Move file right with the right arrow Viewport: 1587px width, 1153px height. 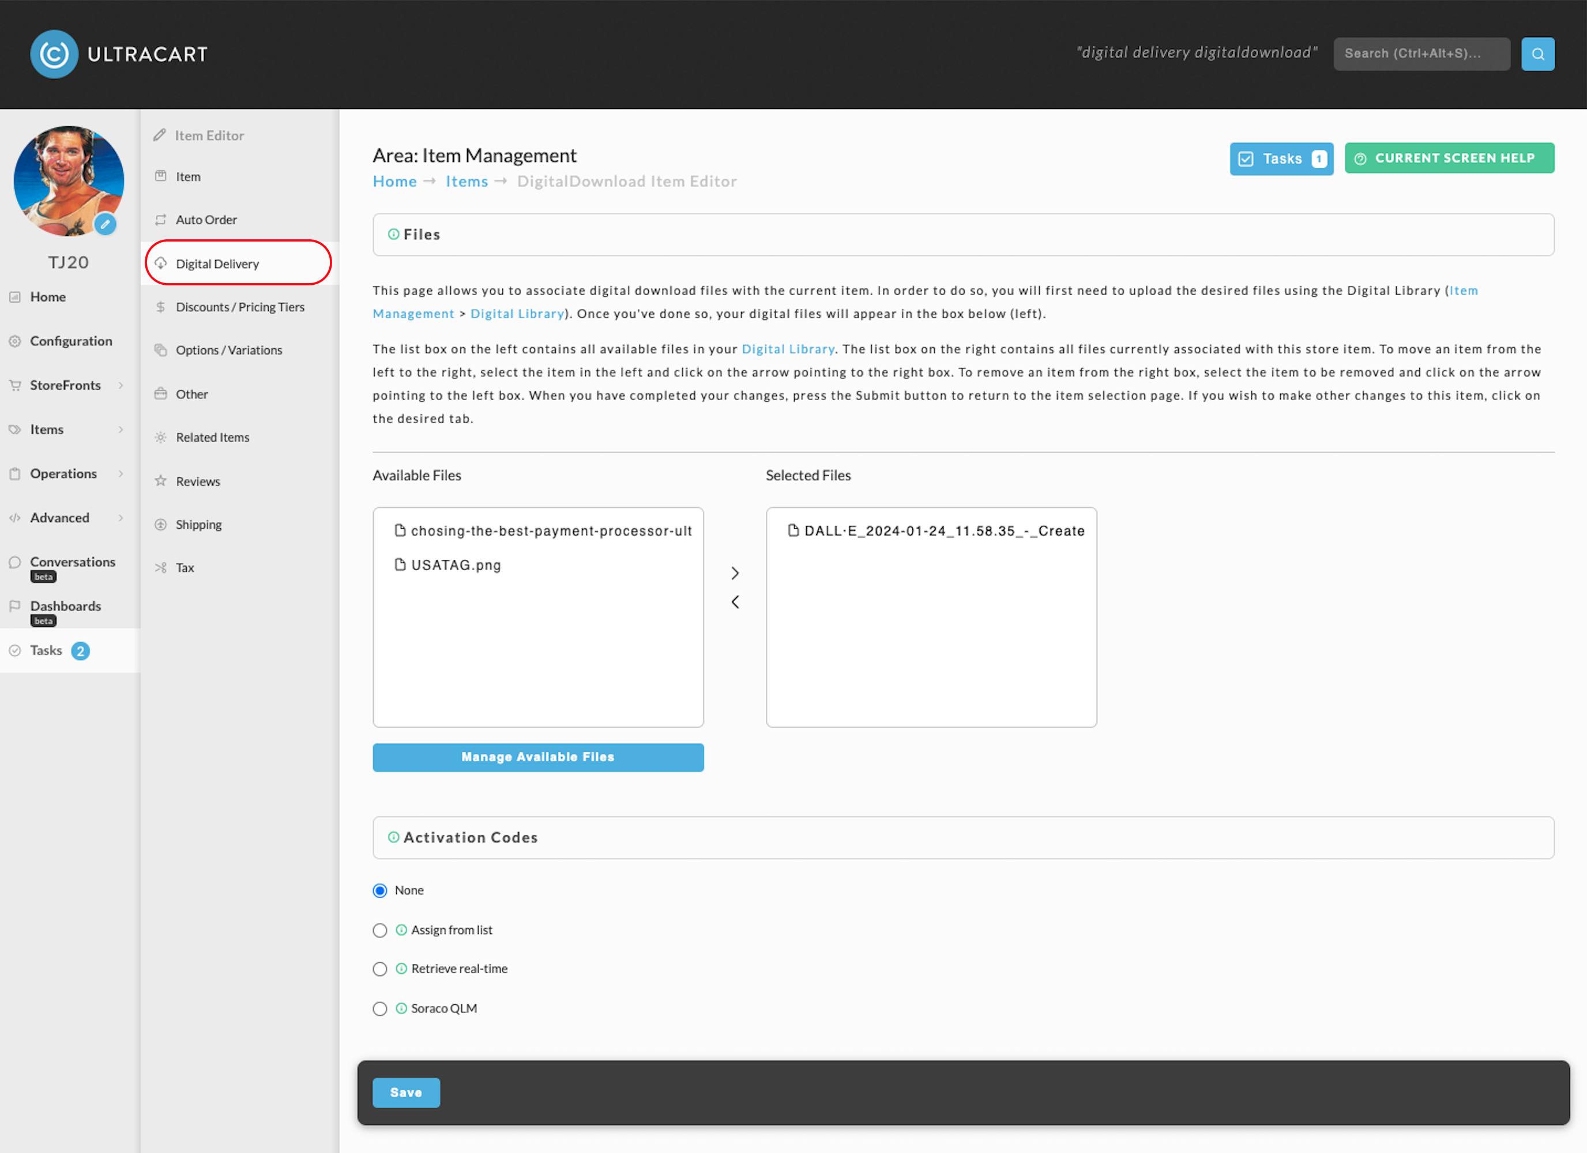click(735, 573)
